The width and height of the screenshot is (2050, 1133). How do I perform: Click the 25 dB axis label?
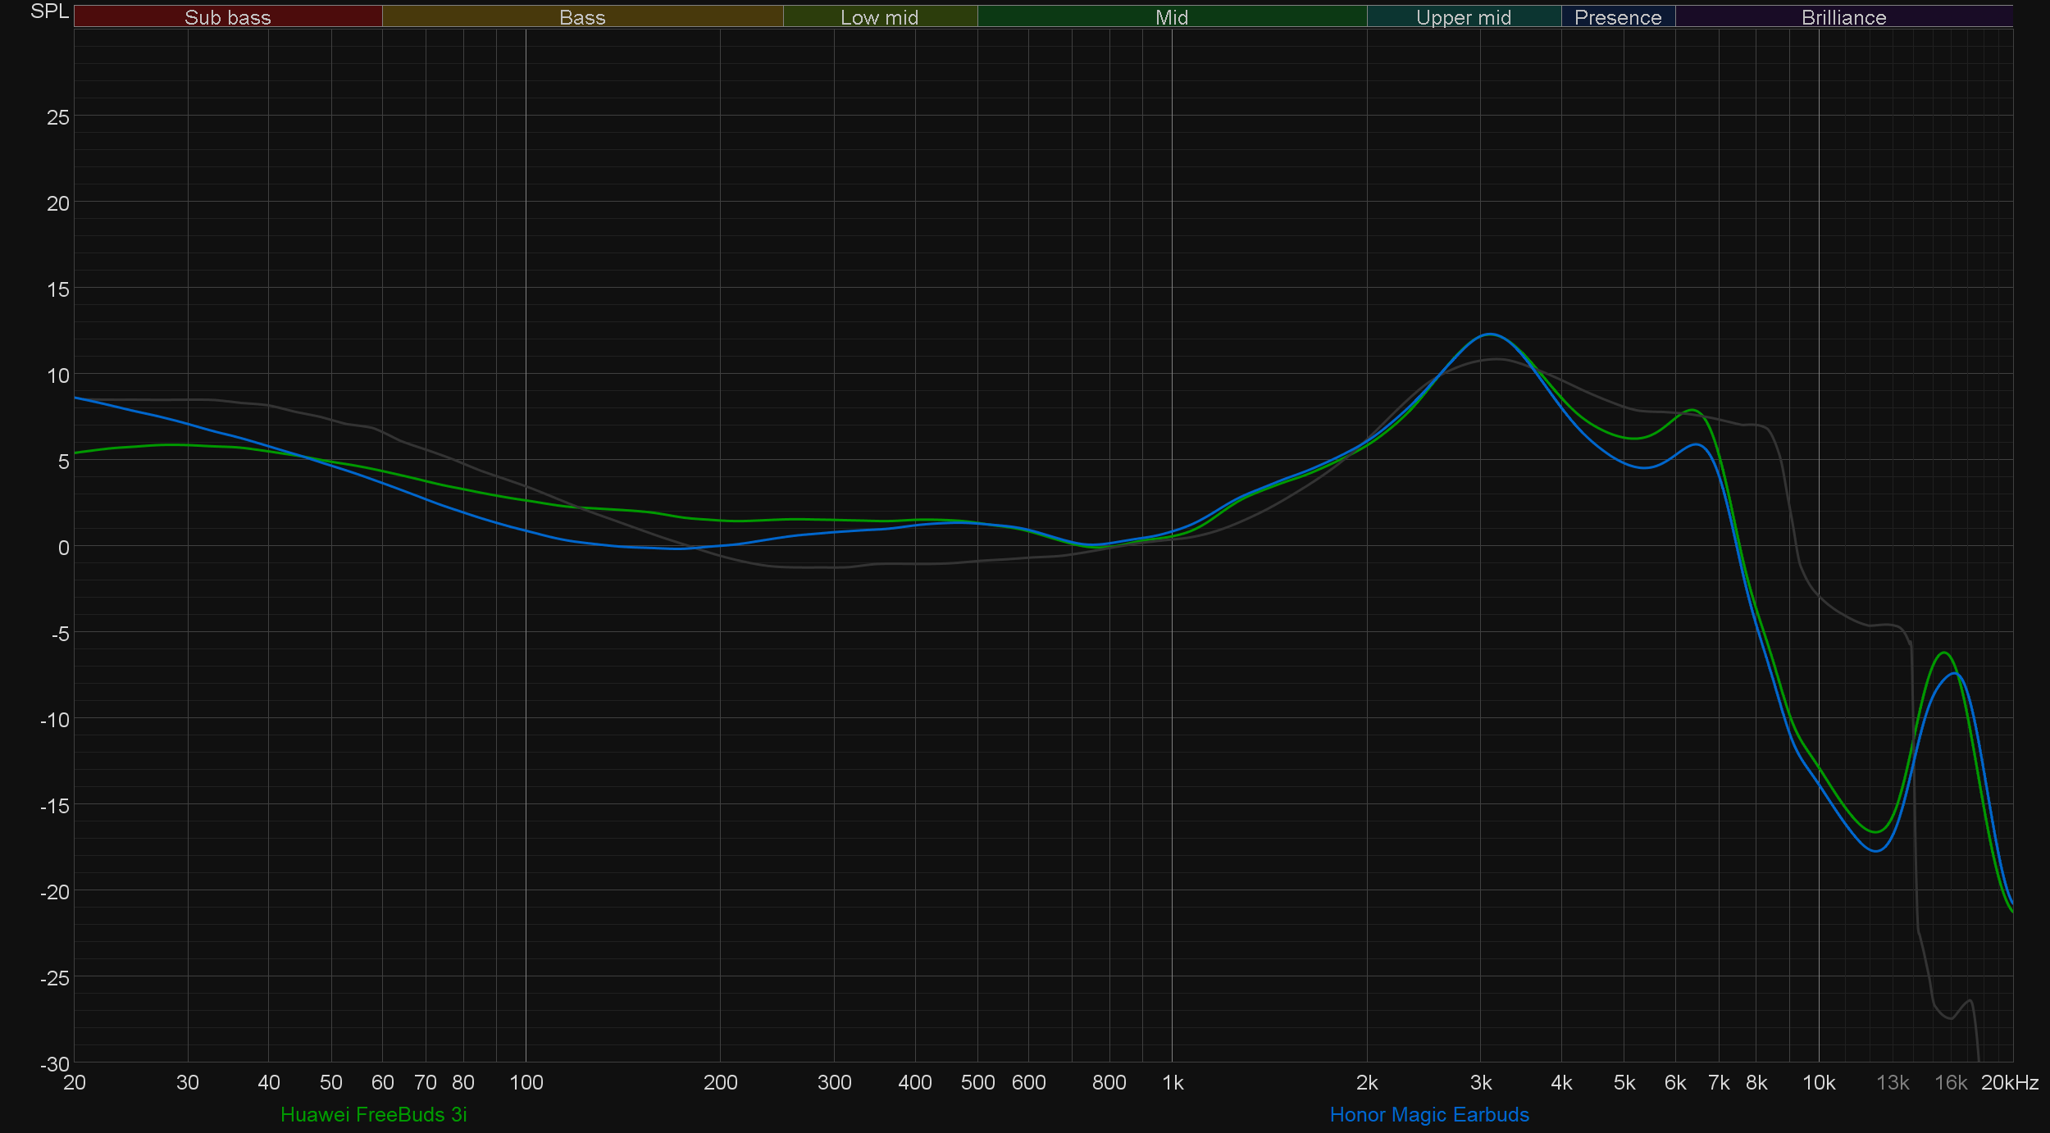pos(58,117)
